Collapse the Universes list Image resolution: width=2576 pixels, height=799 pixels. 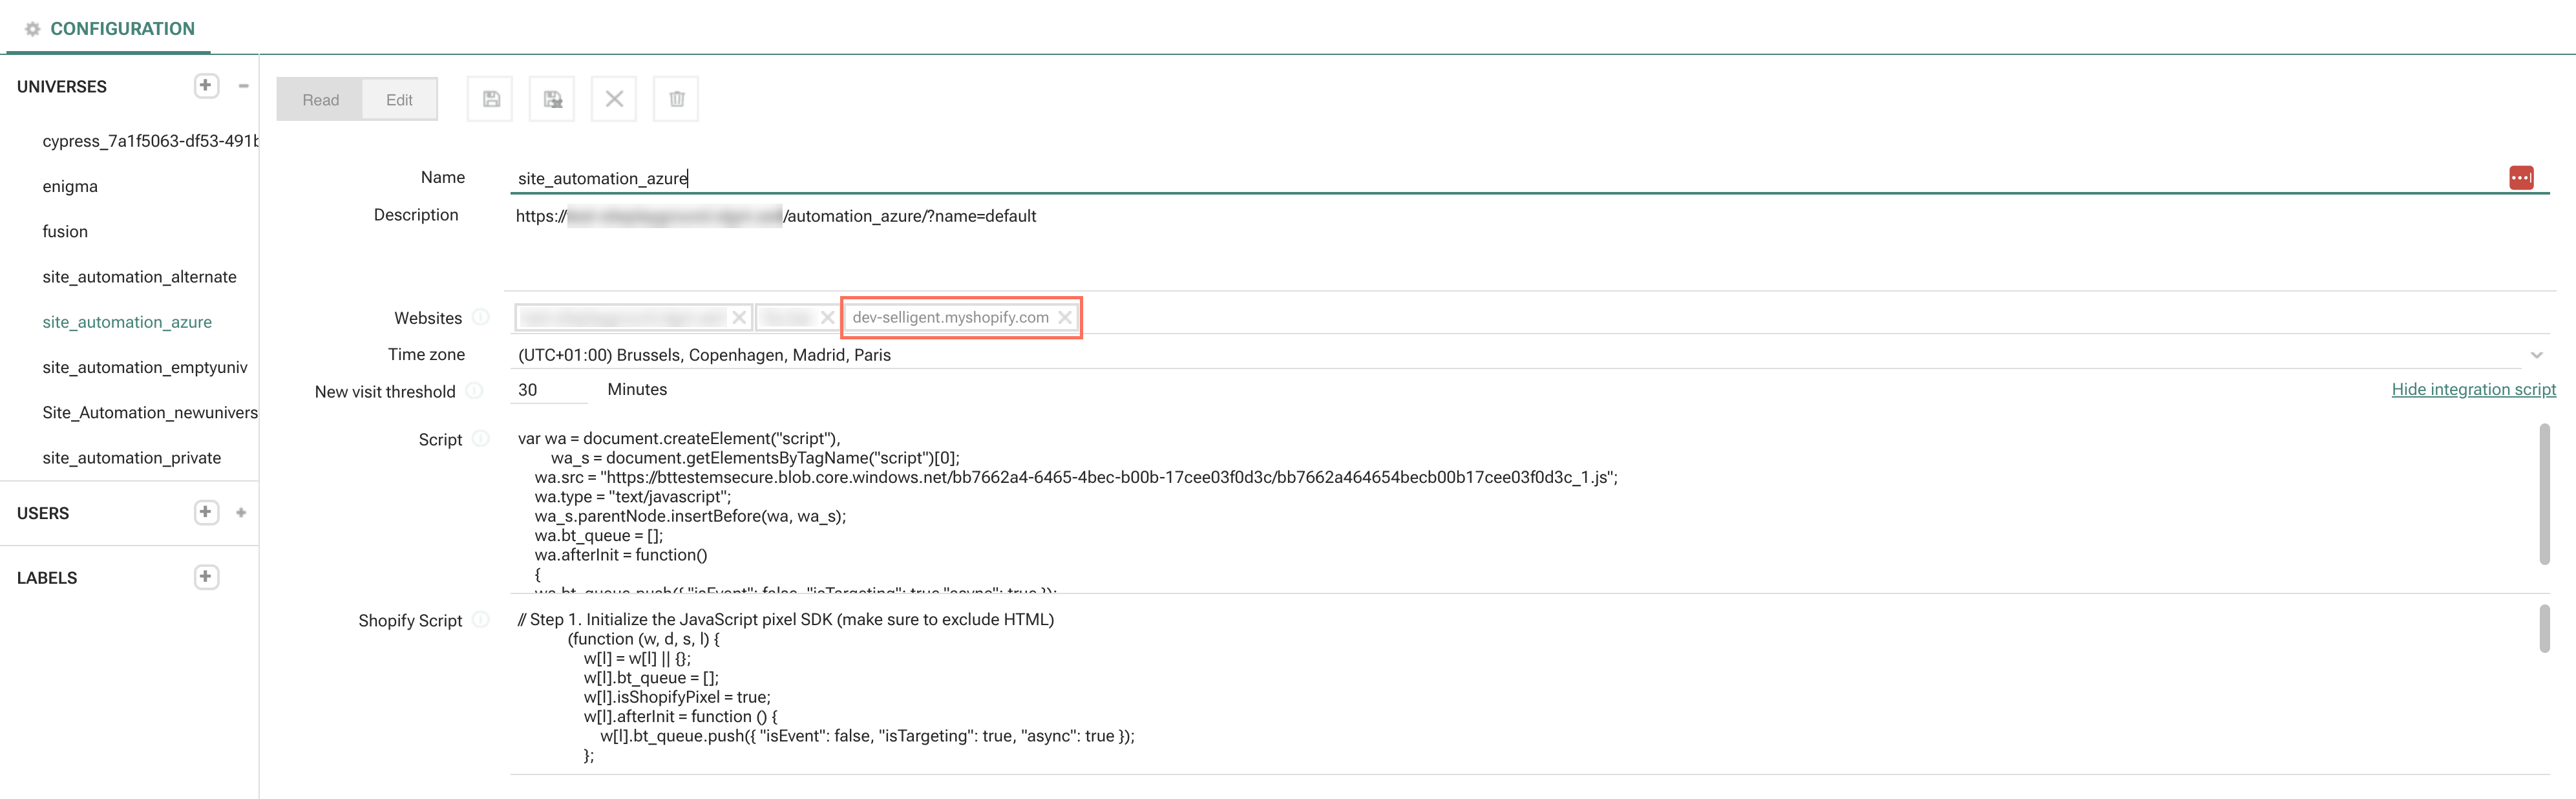point(243,86)
